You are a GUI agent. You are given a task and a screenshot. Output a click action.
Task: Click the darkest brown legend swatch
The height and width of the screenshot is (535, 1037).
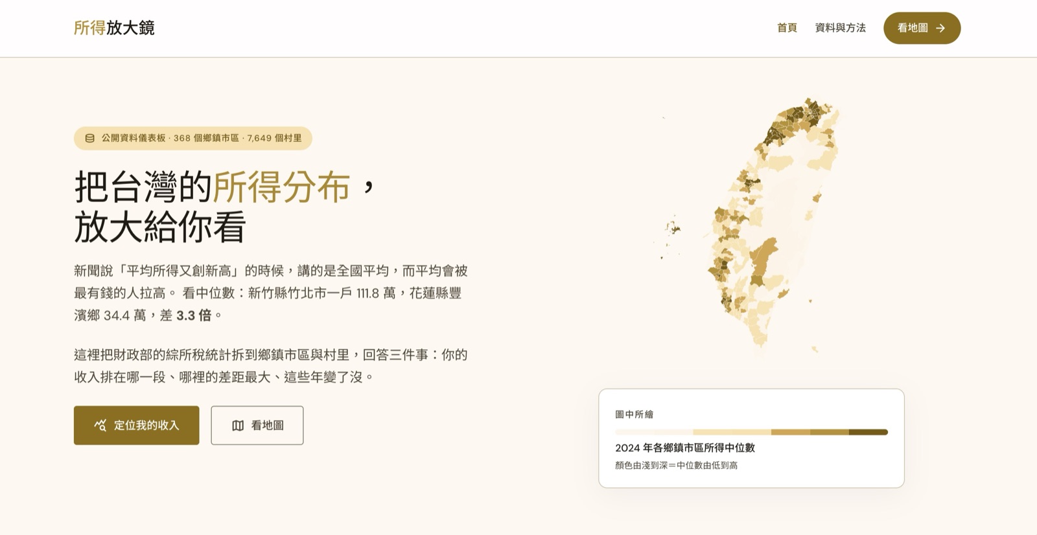pyautogui.click(x=868, y=432)
